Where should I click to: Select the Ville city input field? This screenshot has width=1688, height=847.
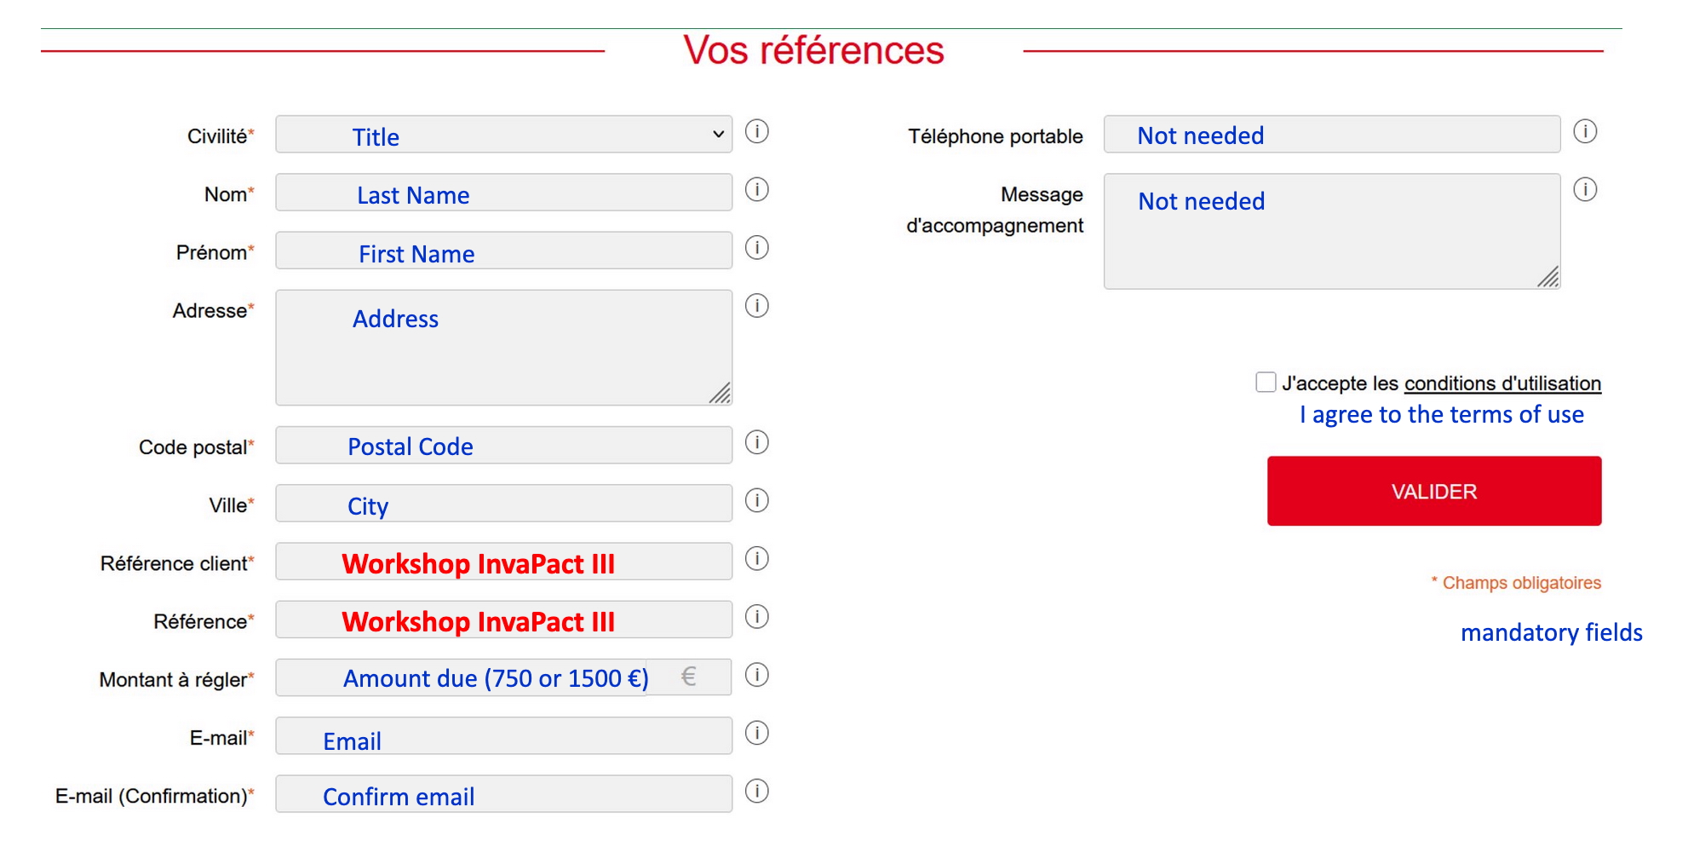[x=503, y=504]
